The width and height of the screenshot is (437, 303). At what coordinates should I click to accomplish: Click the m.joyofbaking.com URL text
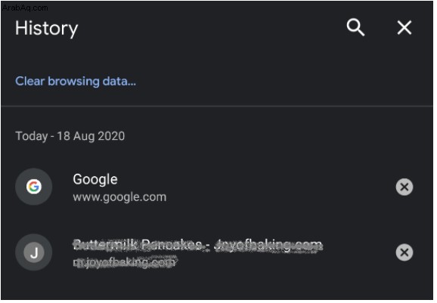(124, 262)
